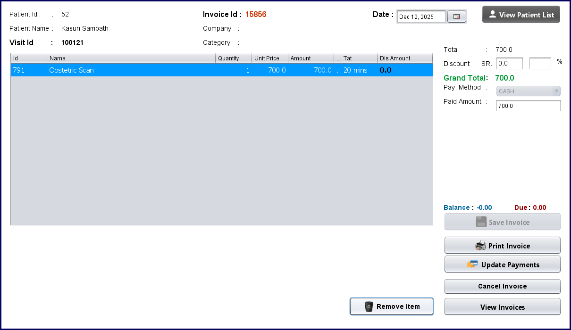Click the credit card icon on Update Payments
The image size is (571, 330).
click(x=472, y=264)
